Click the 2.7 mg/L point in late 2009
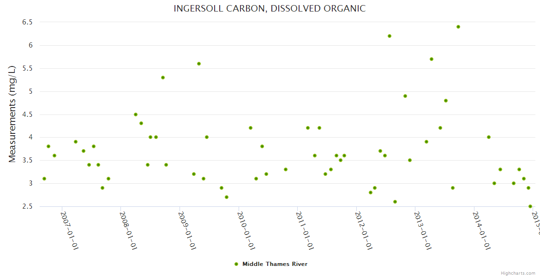540x277 pixels. [x=227, y=197]
